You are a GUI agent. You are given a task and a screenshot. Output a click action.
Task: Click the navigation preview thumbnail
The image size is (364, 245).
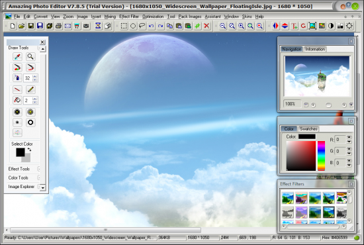[317, 76]
